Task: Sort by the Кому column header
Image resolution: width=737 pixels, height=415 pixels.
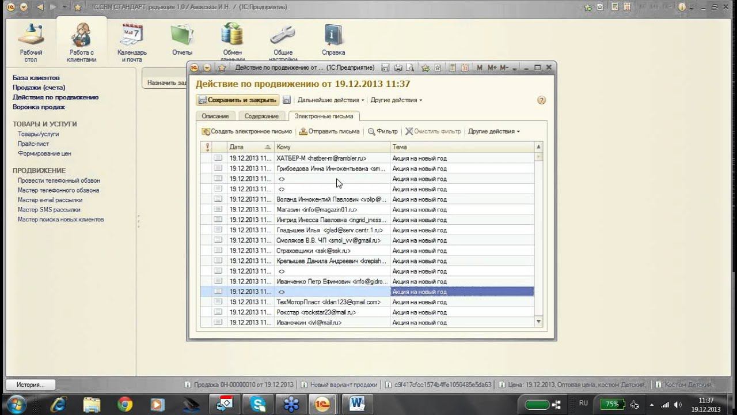Action: [332, 147]
